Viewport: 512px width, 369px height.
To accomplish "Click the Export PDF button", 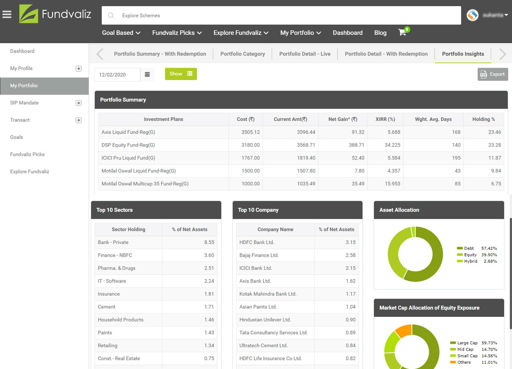I will point(493,74).
